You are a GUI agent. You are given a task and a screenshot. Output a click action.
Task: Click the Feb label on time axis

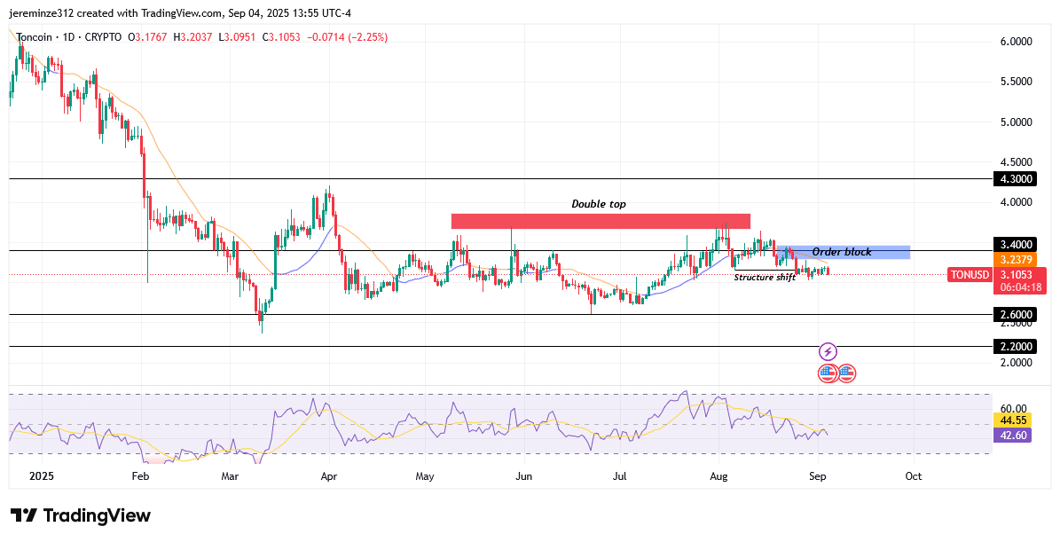[140, 476]
